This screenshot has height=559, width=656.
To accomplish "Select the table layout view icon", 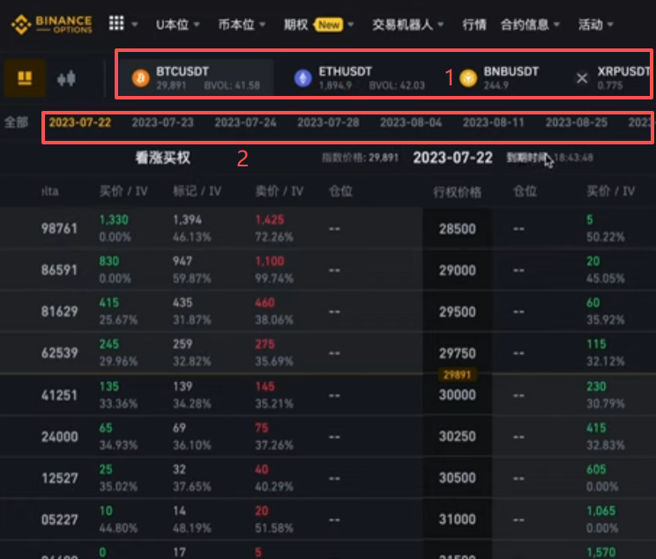I will (25, 77).
